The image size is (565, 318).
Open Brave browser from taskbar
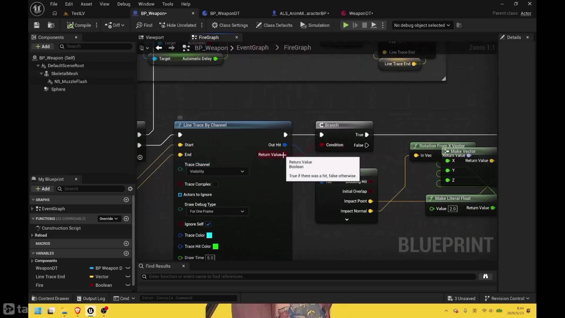pyautogui.click(x=77, y=311)
